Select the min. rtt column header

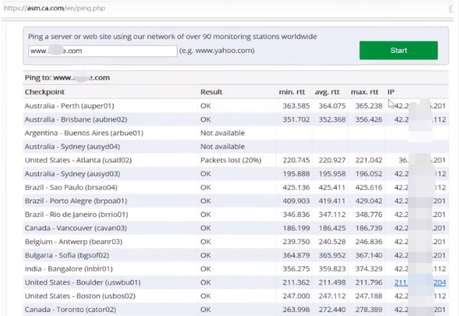coord(291,92)
